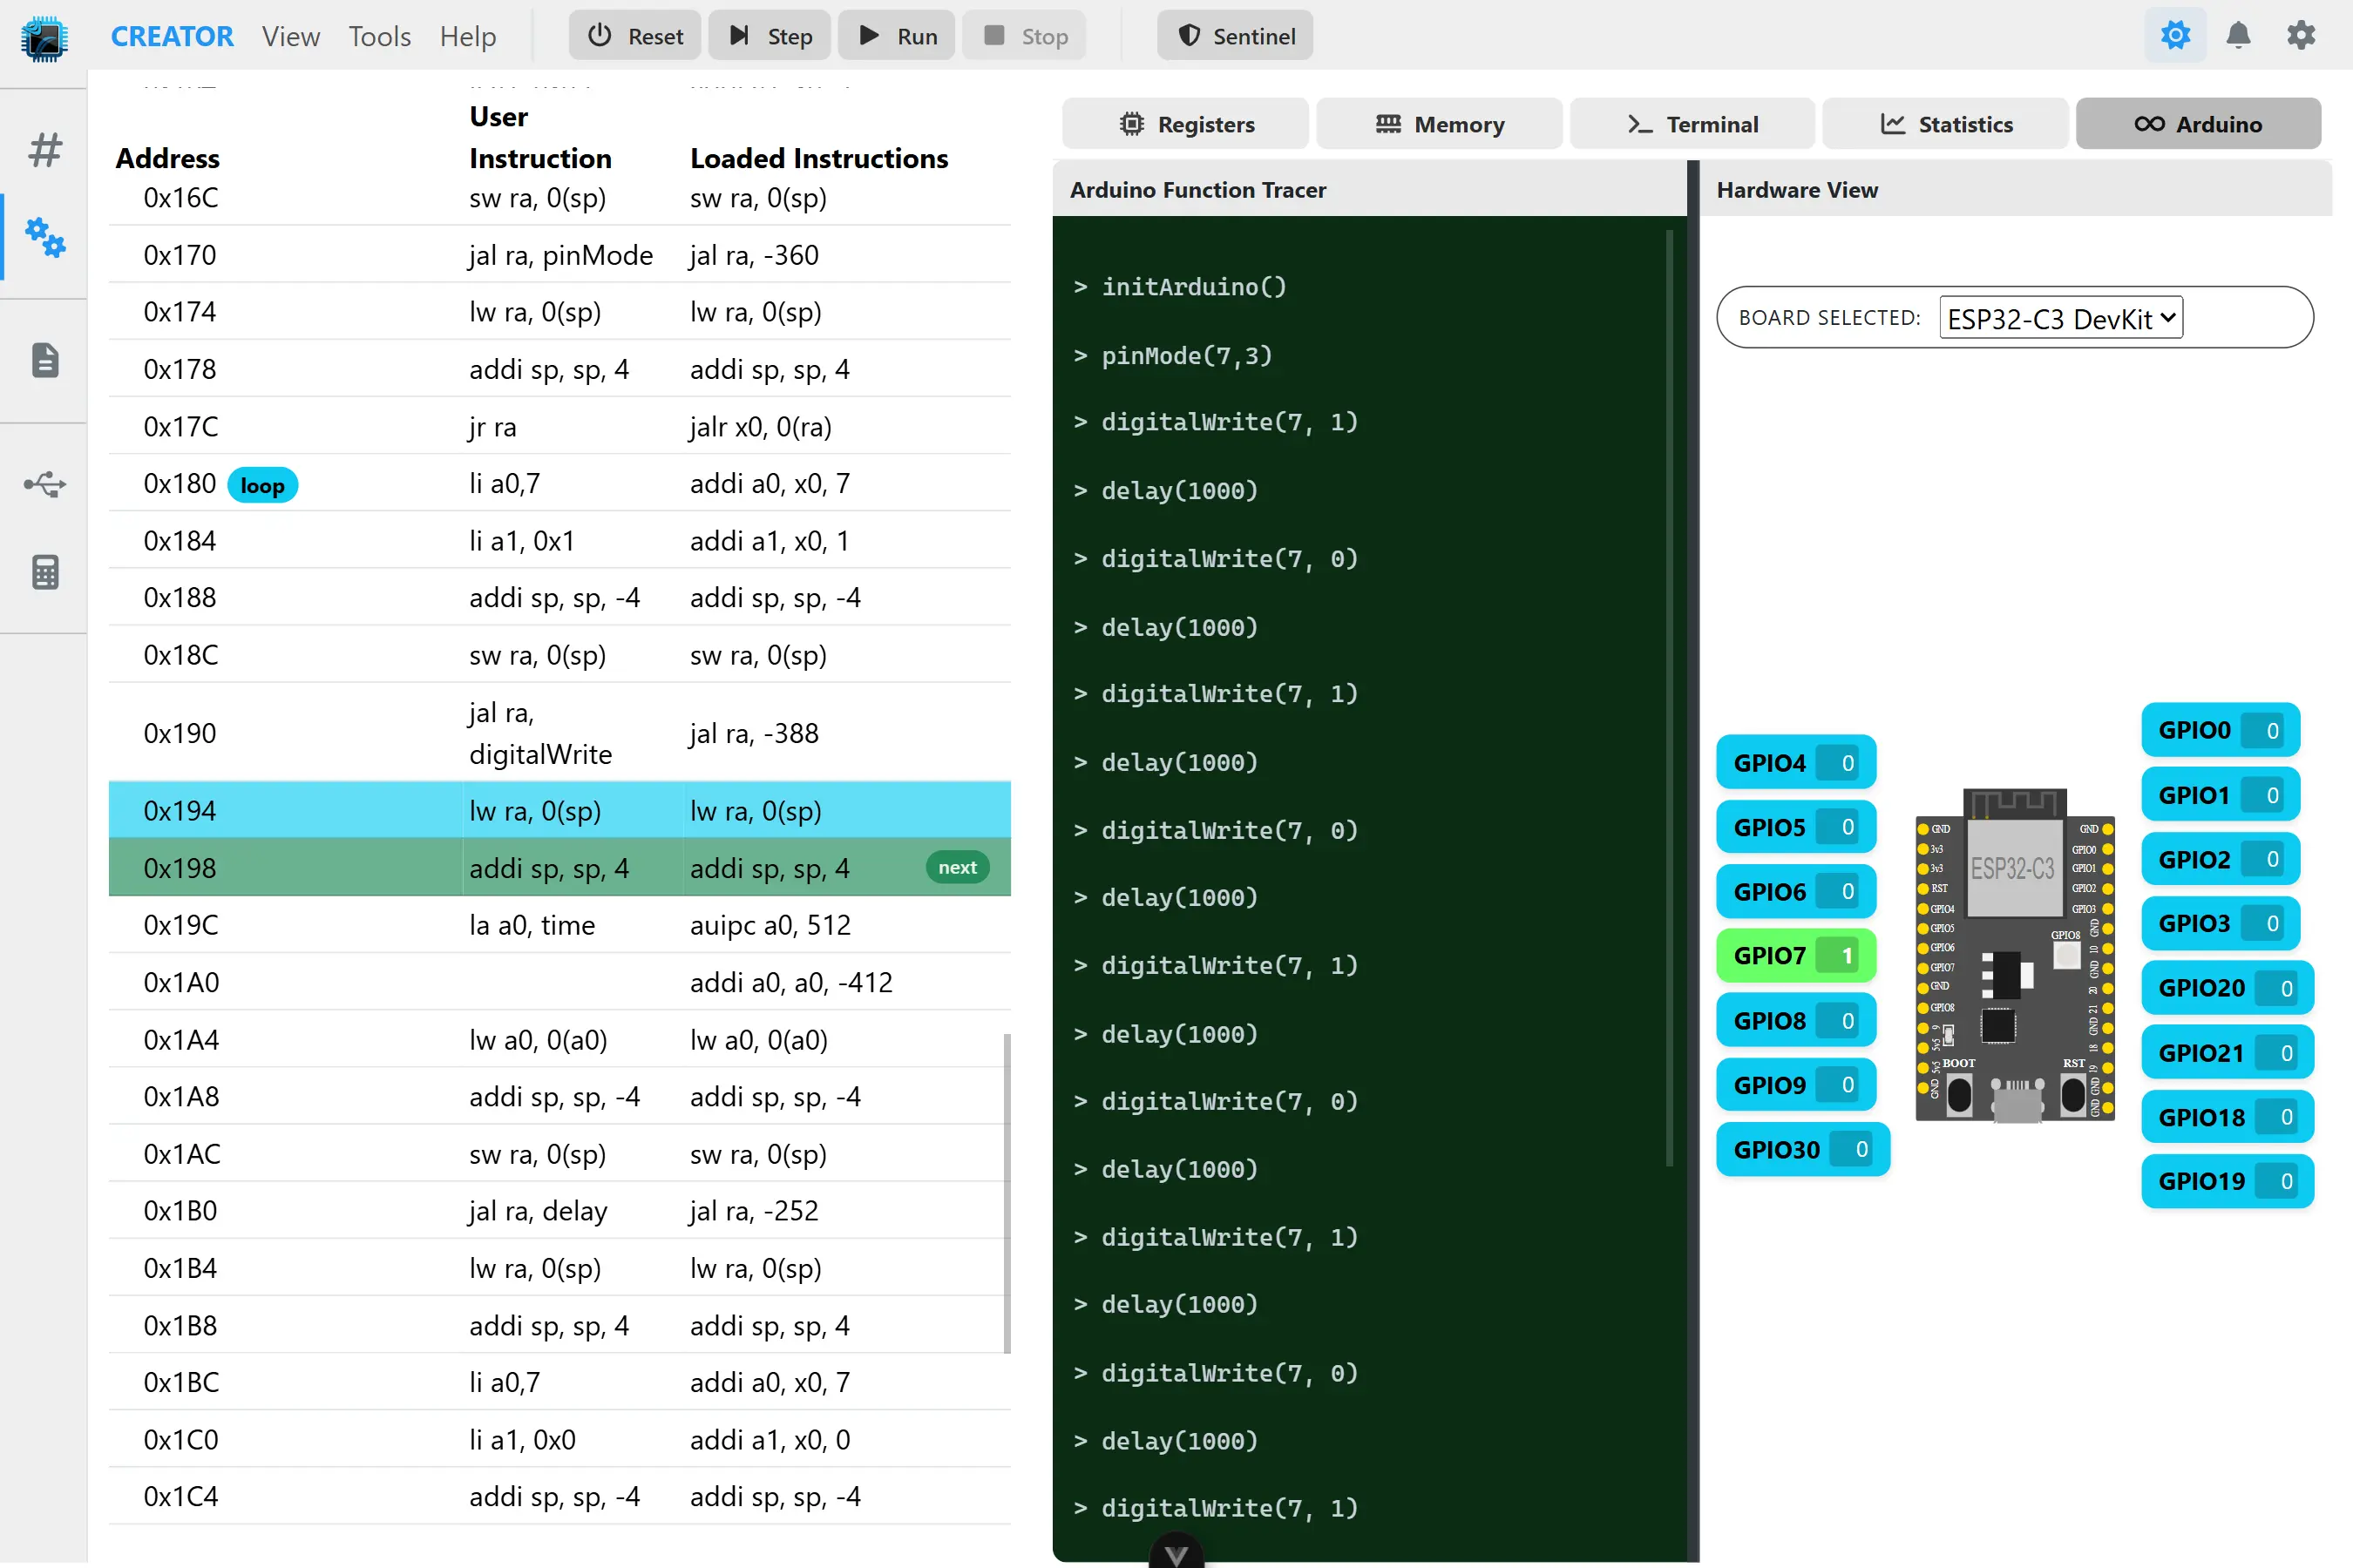
Task: Open the Sentinel button
Action: pyautogui.click(x=1236, y=36)
